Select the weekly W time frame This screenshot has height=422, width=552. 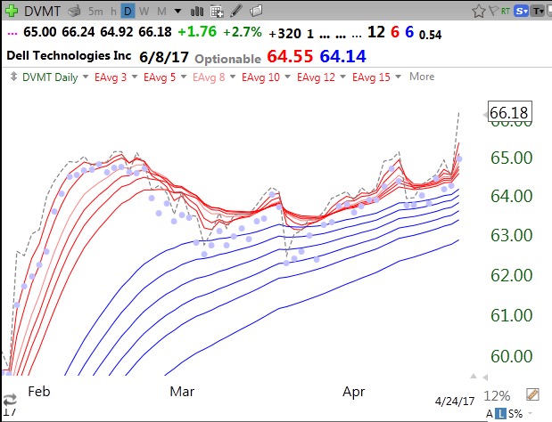pos(144,12)
